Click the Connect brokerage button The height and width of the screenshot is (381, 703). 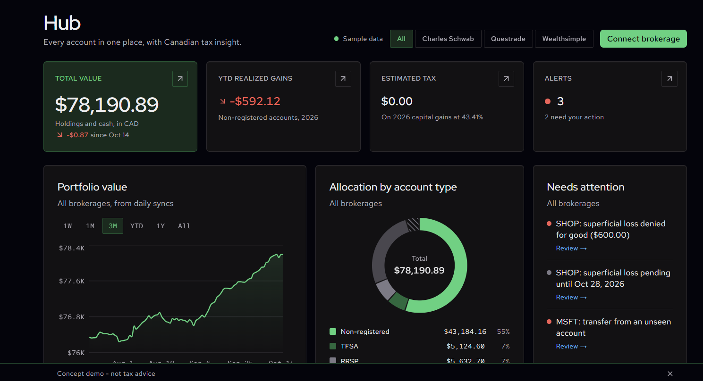pyautogui.click(x=644, y=39)
